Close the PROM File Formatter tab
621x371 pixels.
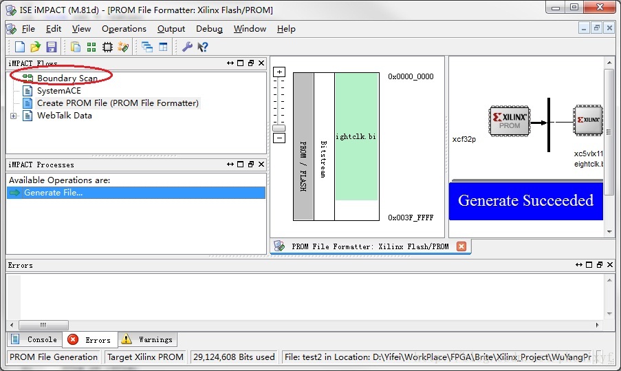click(461, 246)
